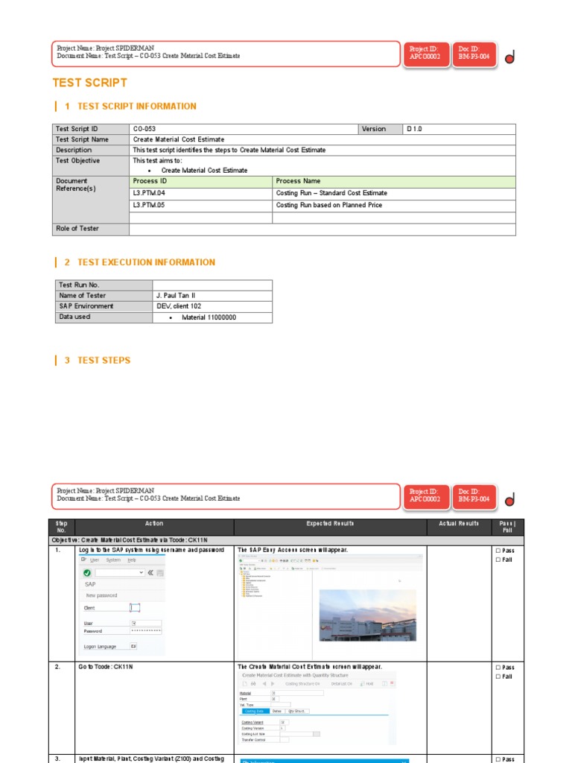Click the 'Test Run No.' label
The width and height of the screenshot is (572, 763).
(x=79, y=285)
